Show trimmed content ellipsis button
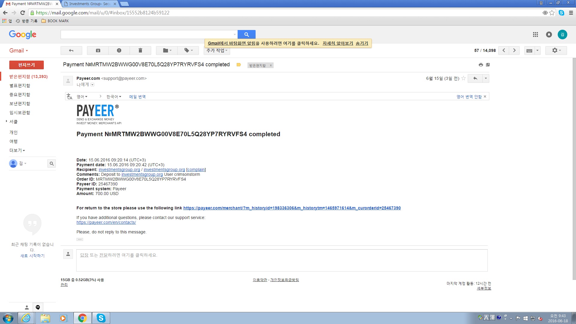This screenshot has width=576, height=324. [80, 239]
